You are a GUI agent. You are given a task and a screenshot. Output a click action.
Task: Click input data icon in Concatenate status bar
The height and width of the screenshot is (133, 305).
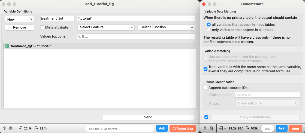point(221,128)
